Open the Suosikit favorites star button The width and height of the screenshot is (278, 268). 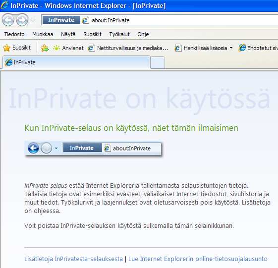[17, 48]
